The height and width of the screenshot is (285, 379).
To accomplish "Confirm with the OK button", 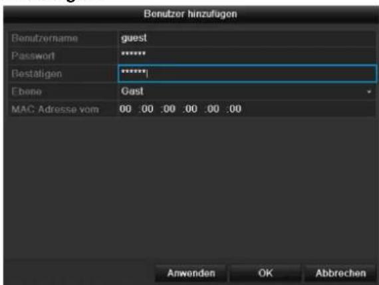I will point(265,273).
